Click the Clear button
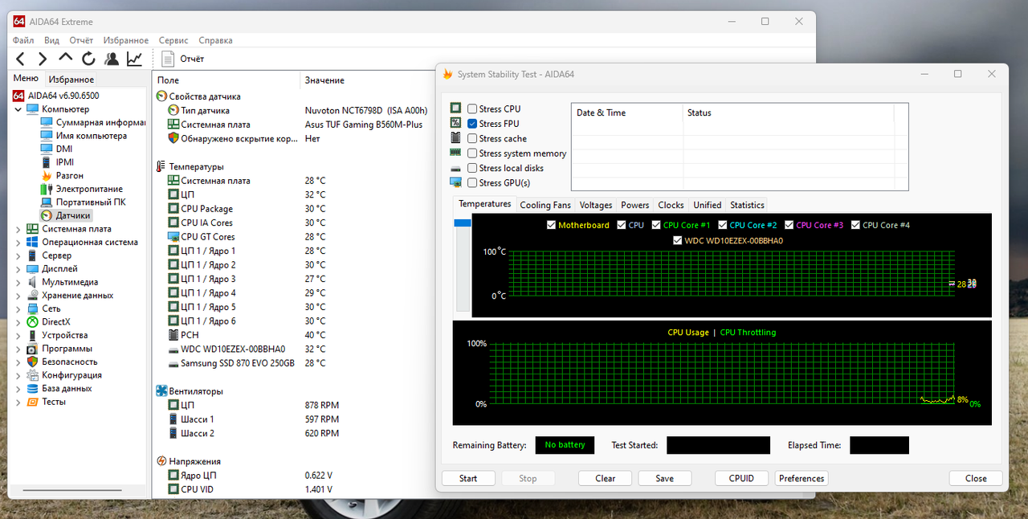1028x519 pixels. (x=606, y=478)
